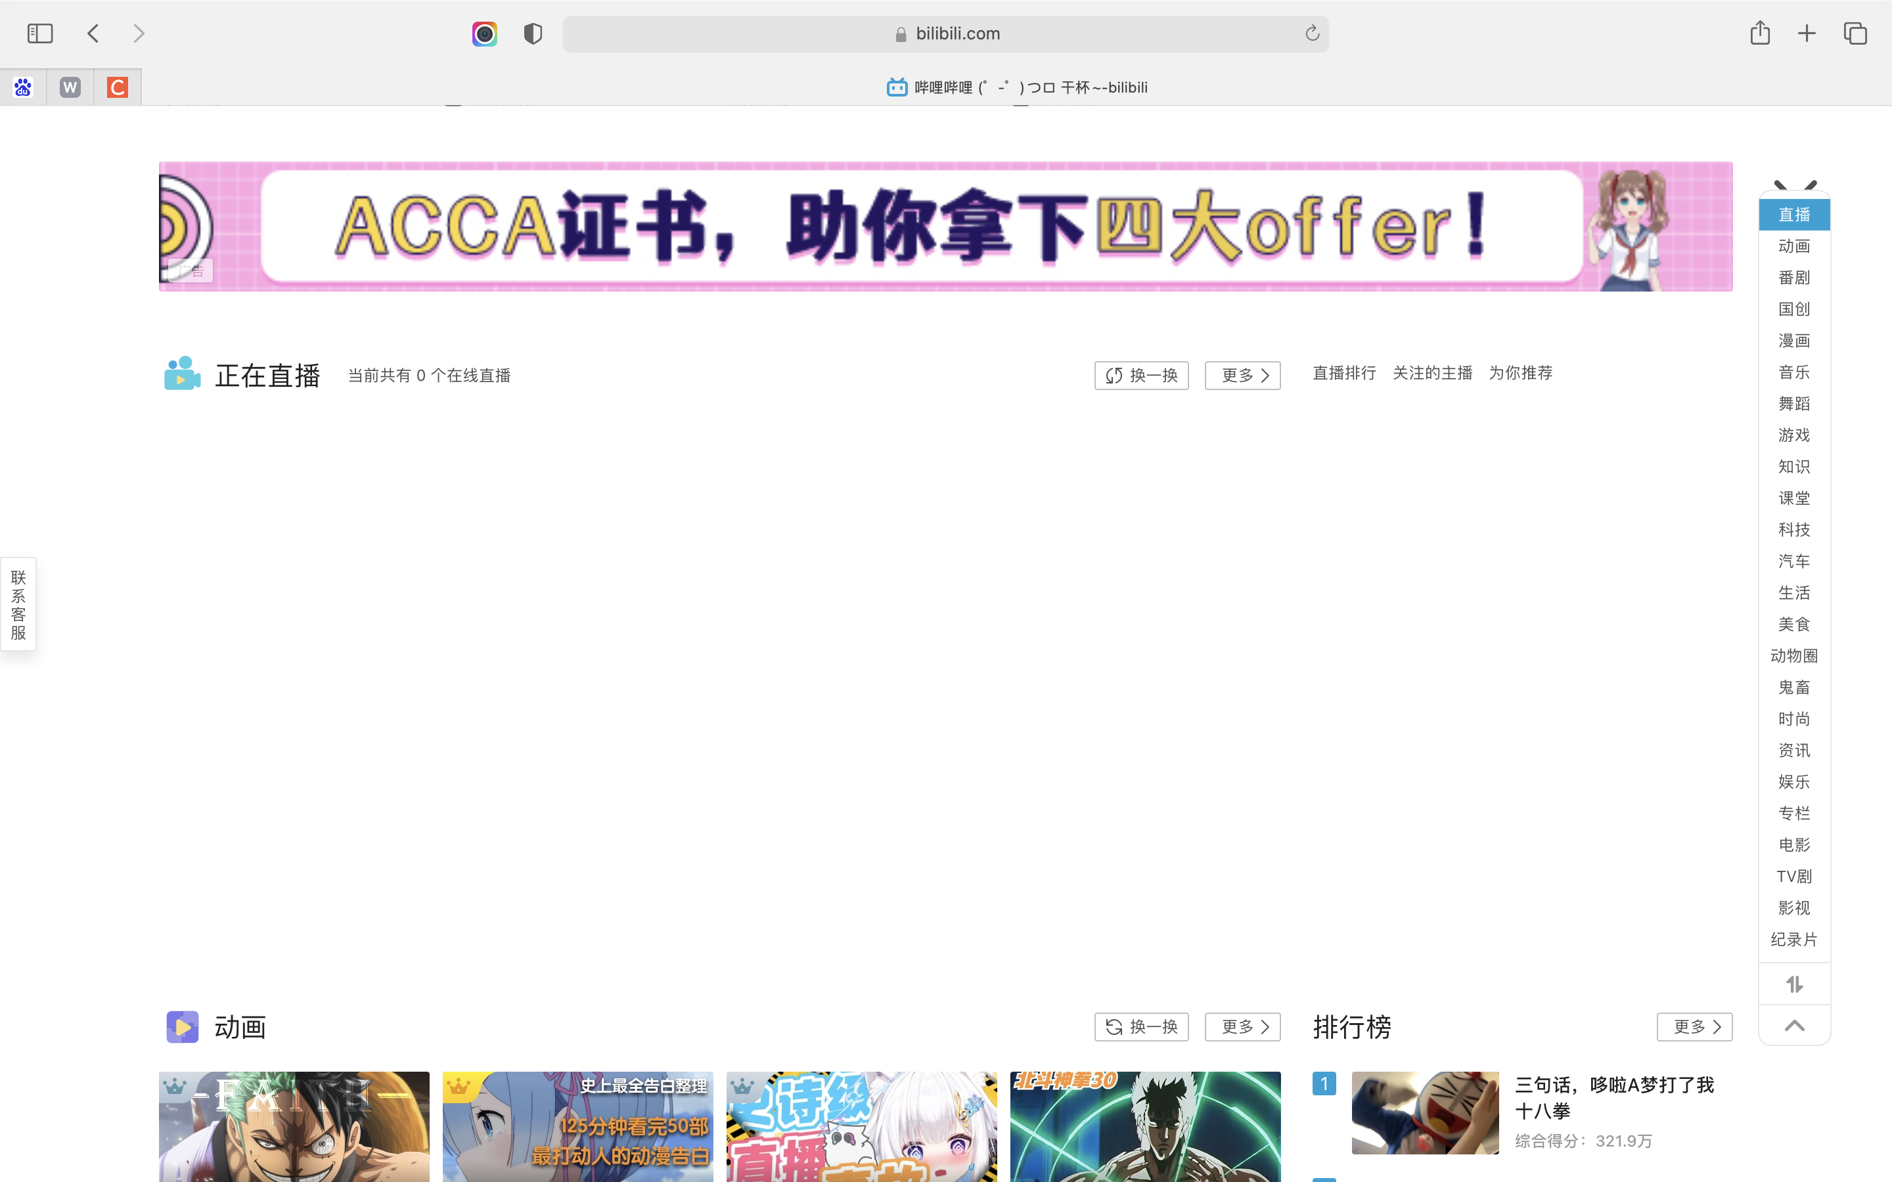This screenshot has width=1892, height=1182.
Task: Switch to the 直播排行 tab
Action: pyautogui.click(x=1344, y=373)
